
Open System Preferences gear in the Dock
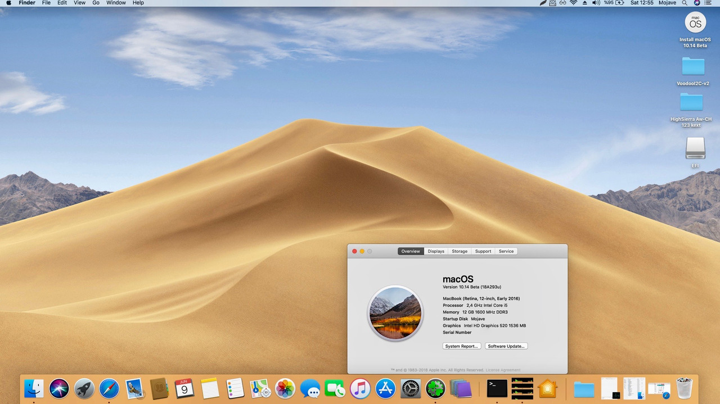click(411, 388)
